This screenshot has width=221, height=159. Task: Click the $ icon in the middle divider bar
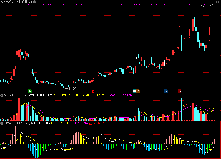[93, 92]
